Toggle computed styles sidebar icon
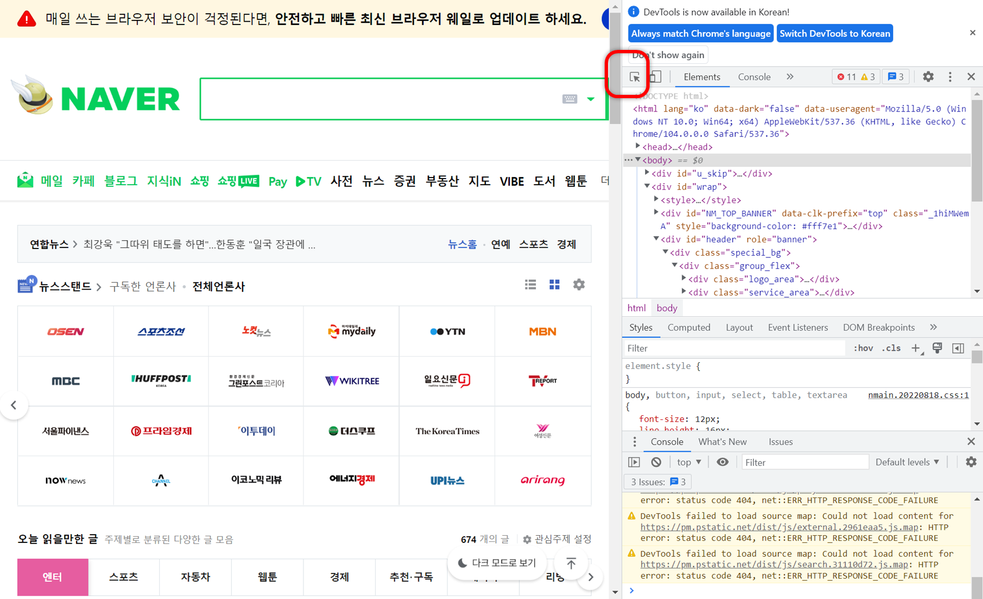Image resolution: width=983 pixels, height=599 pixels. point(958,348)
